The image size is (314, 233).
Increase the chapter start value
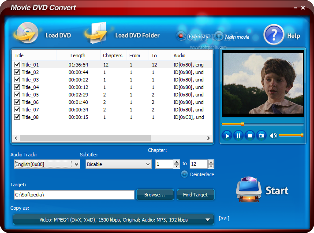pos(176,162)
